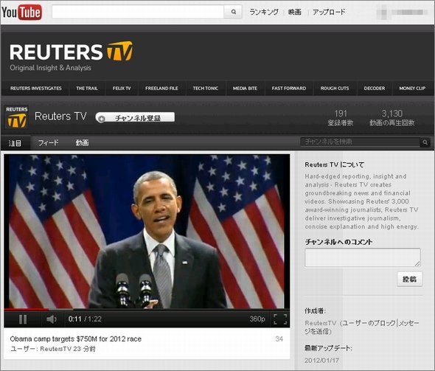Focus the YouTube search field
435x371 pixels.
click(138, 12)
